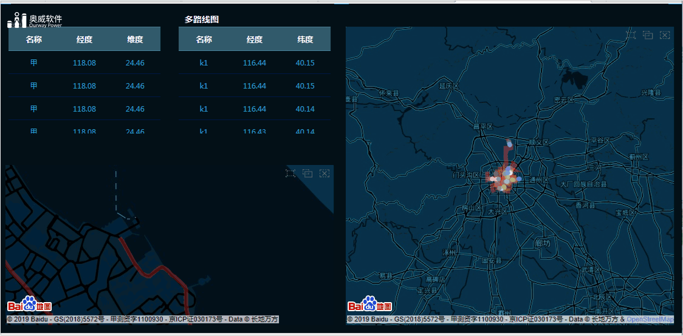Click the Ourway Power logo
This screenshot has width=683, height=336.
(x=35, y=21)
